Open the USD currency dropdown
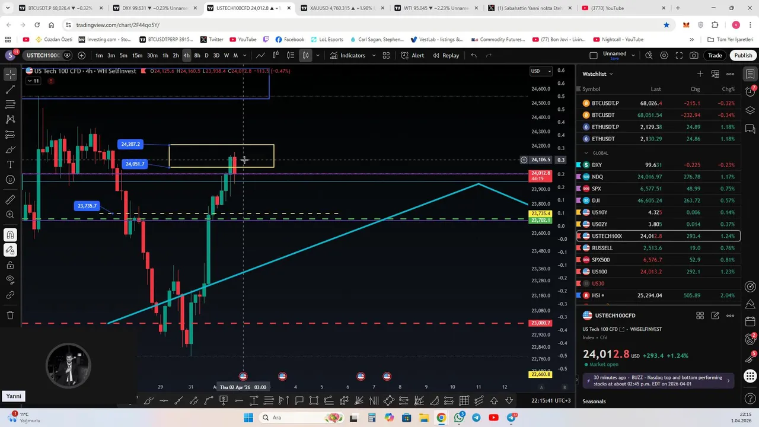This screenshot has width=759, height=427. pos(540,71)
